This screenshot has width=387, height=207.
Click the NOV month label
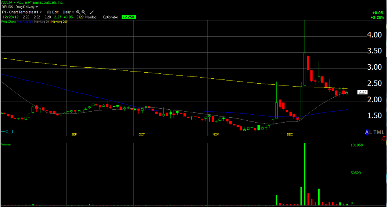coord(216,135)
